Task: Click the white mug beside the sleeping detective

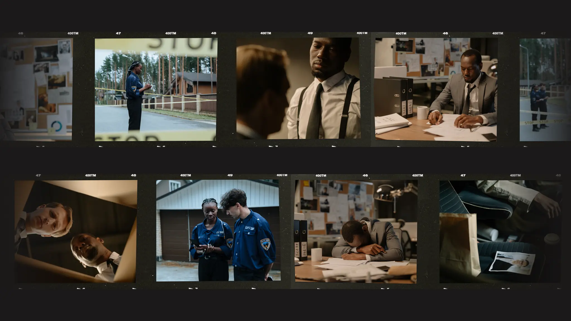Action: pyautogui.click(x=316, y=254)
